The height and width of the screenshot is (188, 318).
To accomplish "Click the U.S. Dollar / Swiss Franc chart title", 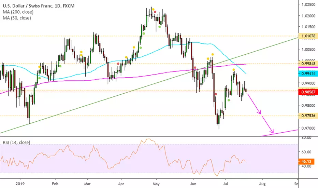I will point(39,6).
